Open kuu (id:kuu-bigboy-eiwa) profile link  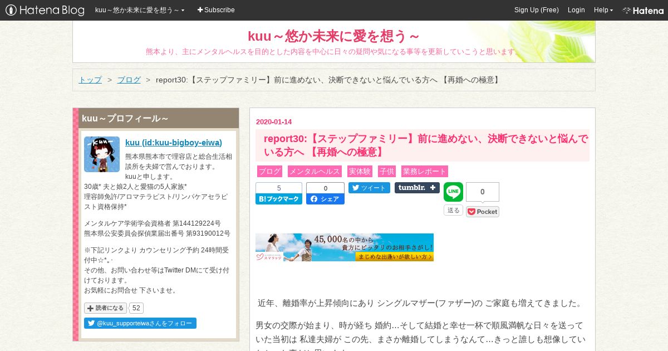point(174,143)
